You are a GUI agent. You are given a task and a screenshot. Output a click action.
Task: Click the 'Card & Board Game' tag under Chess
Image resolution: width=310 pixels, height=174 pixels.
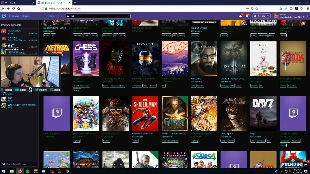coord(81,86)
